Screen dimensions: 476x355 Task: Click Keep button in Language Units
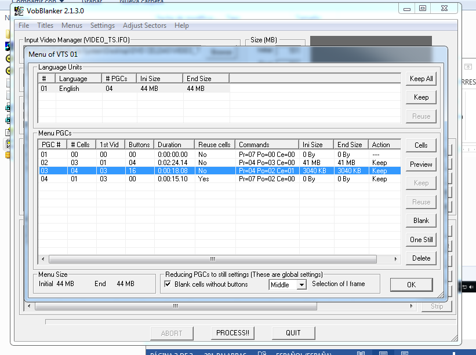tap(421, 97)
